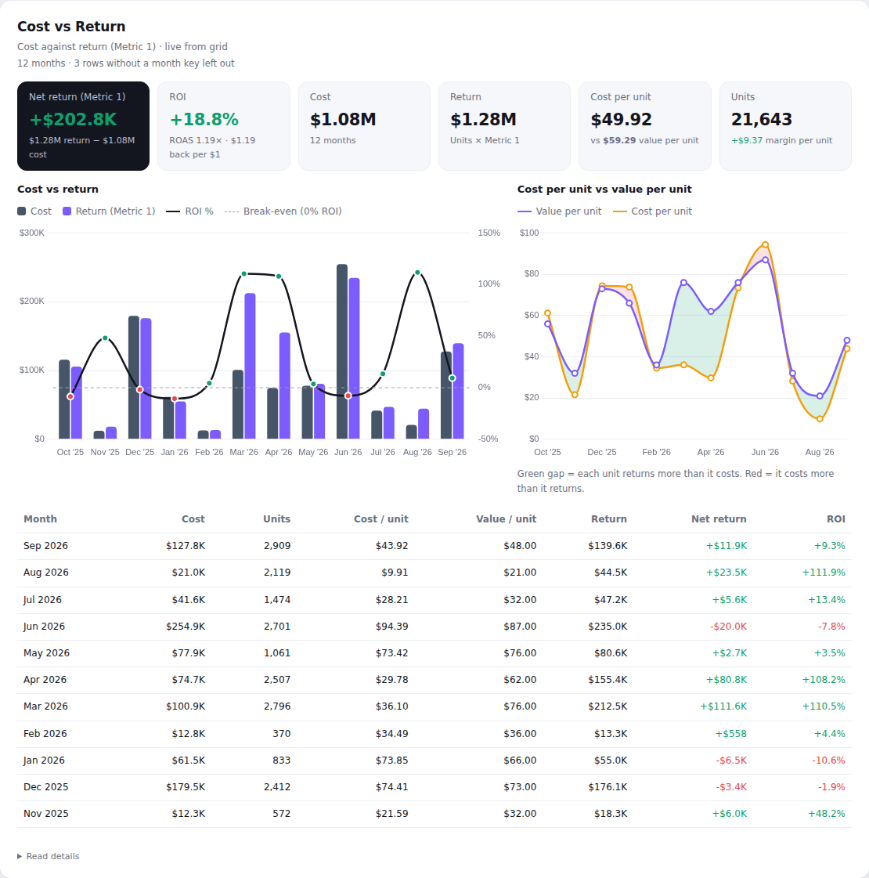Viewport: 869px width, 878px height.
Task: Click the Sep '26 ROI point
Action: tap(453, 378)
